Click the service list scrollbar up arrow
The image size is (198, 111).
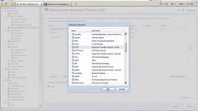coord(125,34)
